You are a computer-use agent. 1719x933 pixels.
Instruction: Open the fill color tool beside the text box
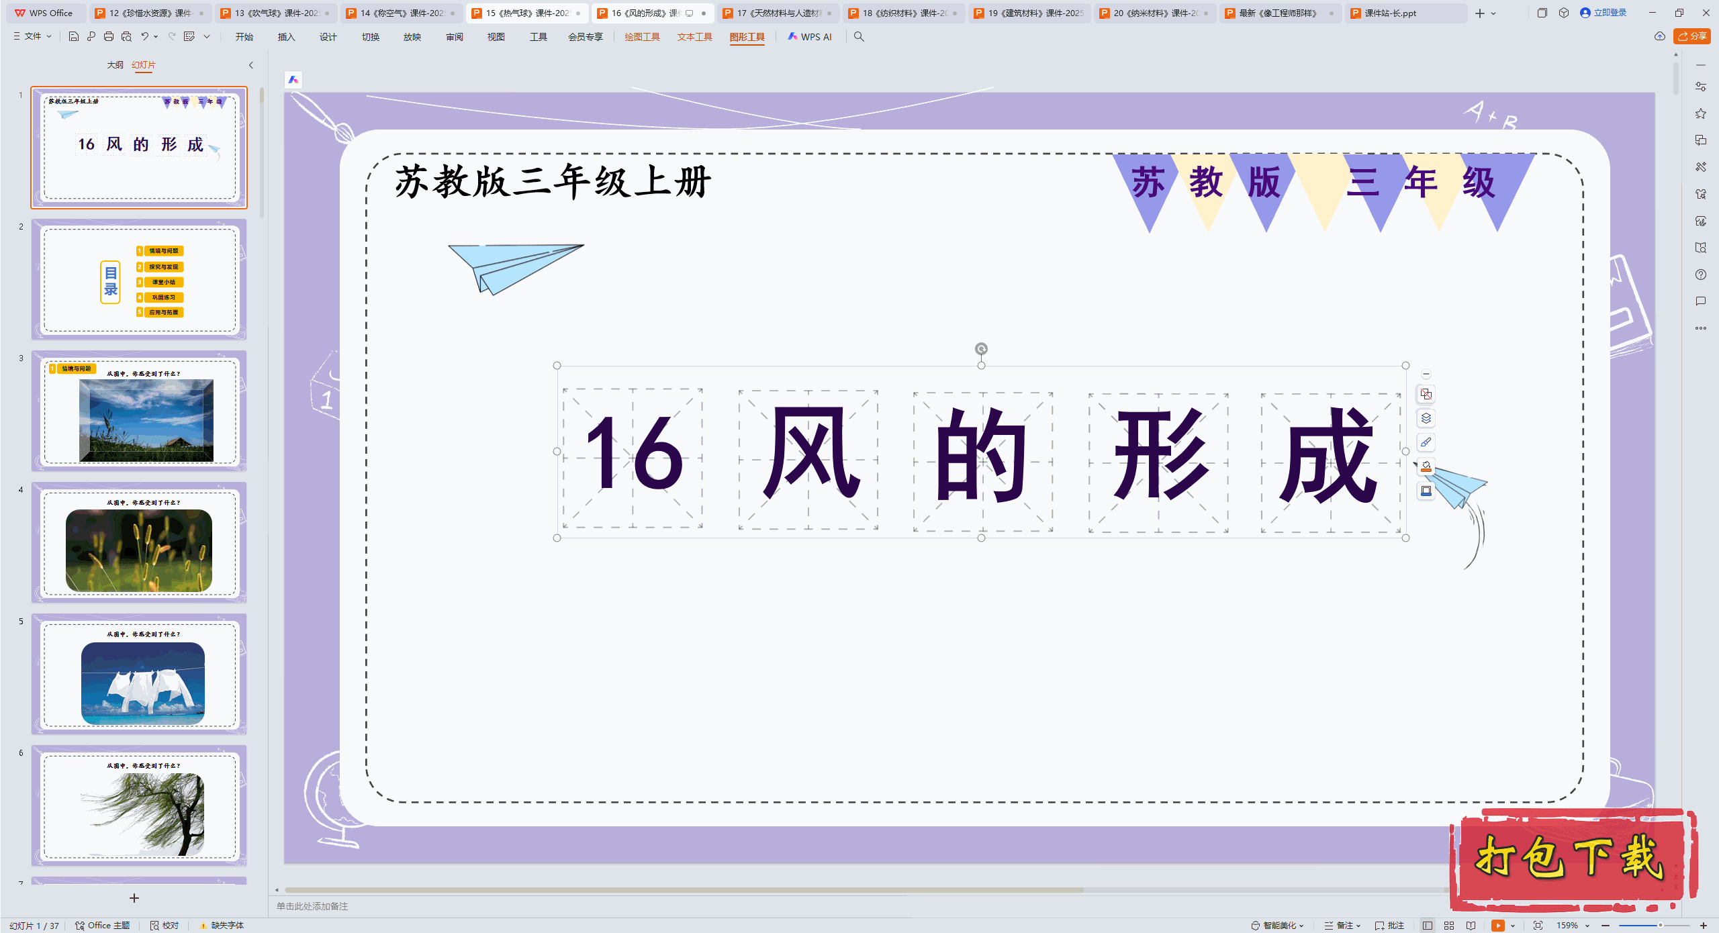(x=1426, y=466)
